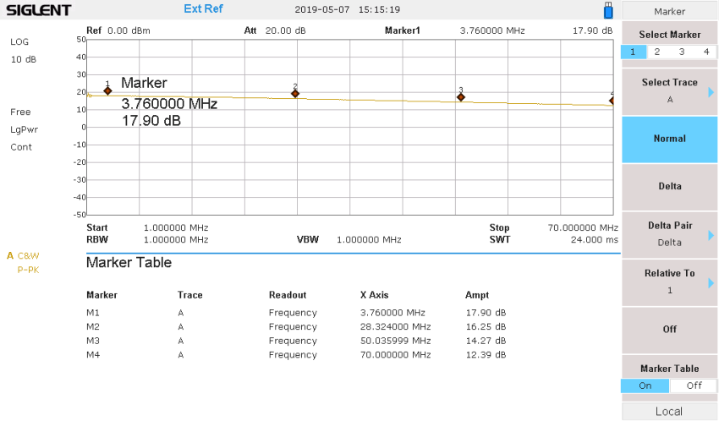Choose the Delta marker mode
This screenshot has height=421, width=719.
pyautogui.click(x=669, y=187)
